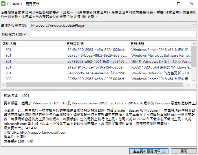Sort by 更新標題 column header
This screenshot has height=155, width=198.
pos(161,44)
